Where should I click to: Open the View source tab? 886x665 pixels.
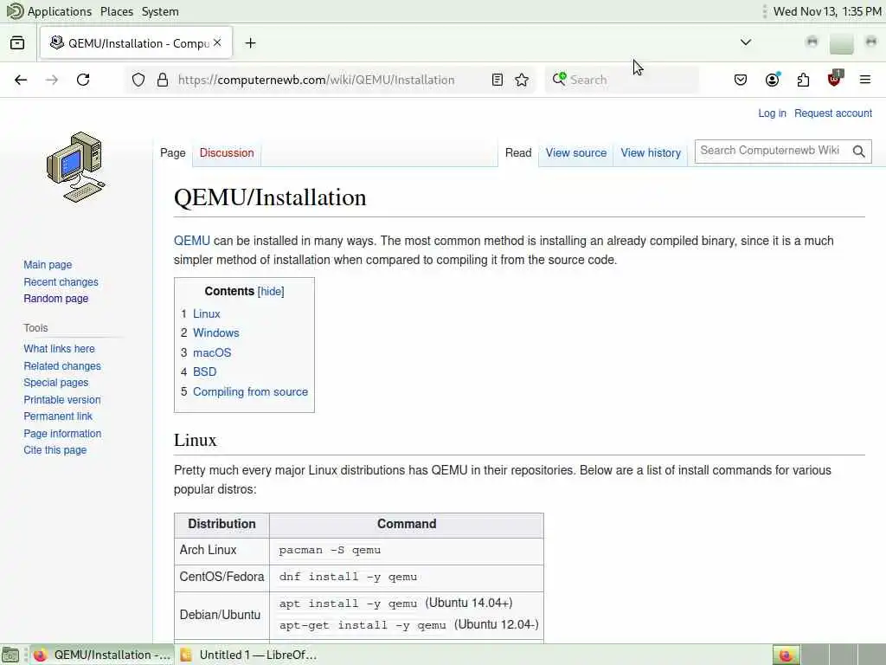tap(575, 152)
